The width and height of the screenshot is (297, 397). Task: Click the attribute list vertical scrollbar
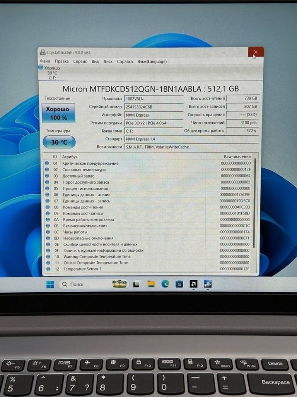255,202
